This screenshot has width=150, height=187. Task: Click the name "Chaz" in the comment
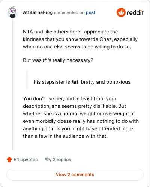click(x=105, y=39)
